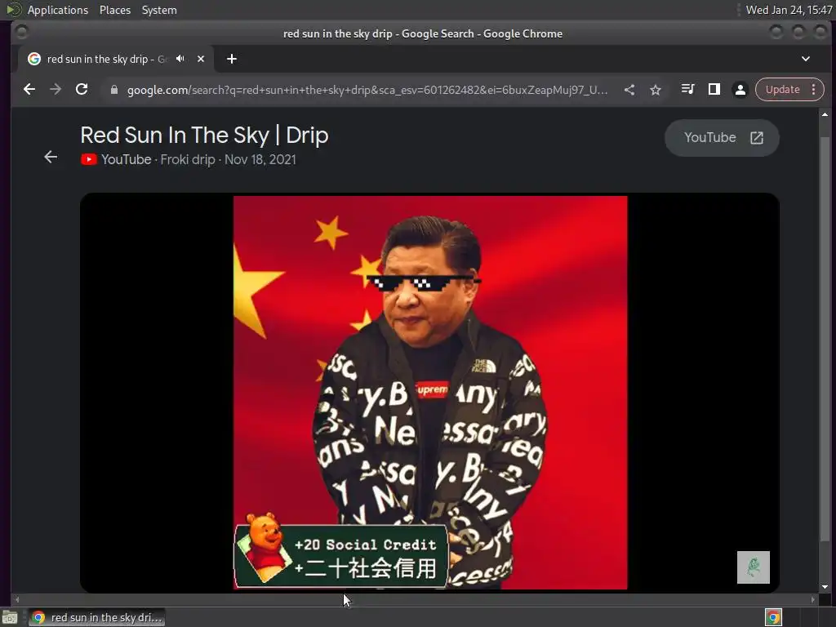The height and width of the screenshot is (627, 836).
Task: Share this page via the share icon
Action: click(629, 90)
